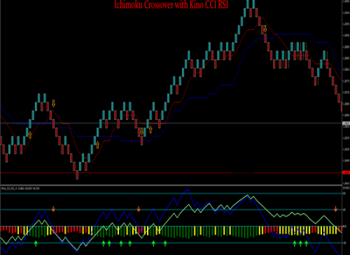Select the gray horizontal price line
This screenshot has height=255, width=350.
click(x=171, y=123)
